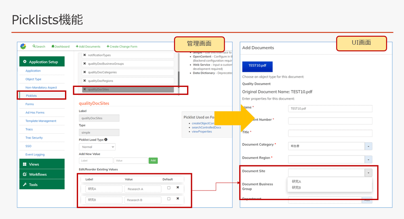Open Create Change Form
Screen dimensions: 404x219
[122, 46]
